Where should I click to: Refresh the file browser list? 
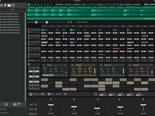coord(13,5)
